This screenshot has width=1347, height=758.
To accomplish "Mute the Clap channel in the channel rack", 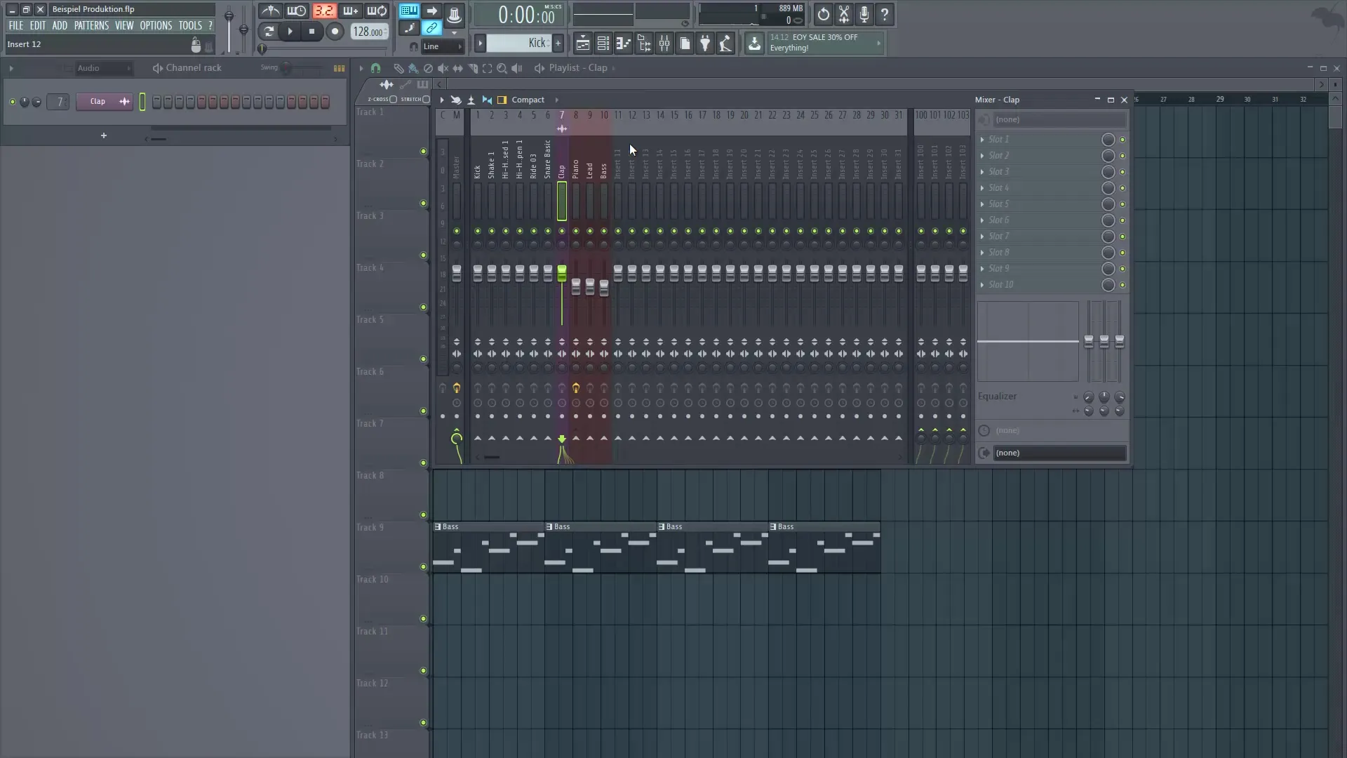I will click(x=12, y=102).
